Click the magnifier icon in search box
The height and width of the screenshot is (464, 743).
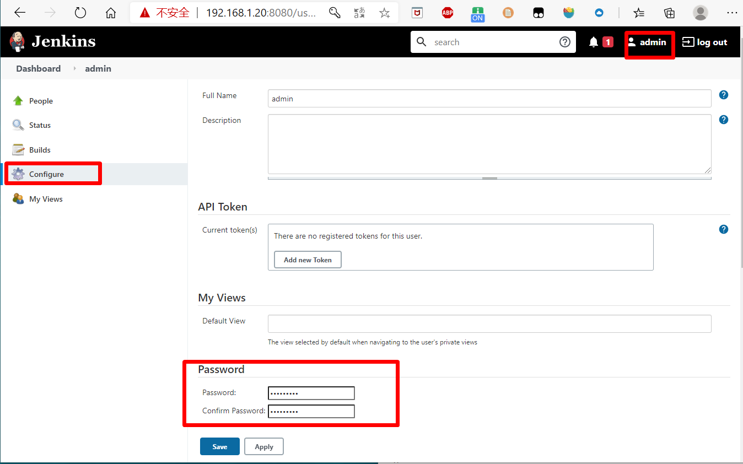click(x=422, y=42)
